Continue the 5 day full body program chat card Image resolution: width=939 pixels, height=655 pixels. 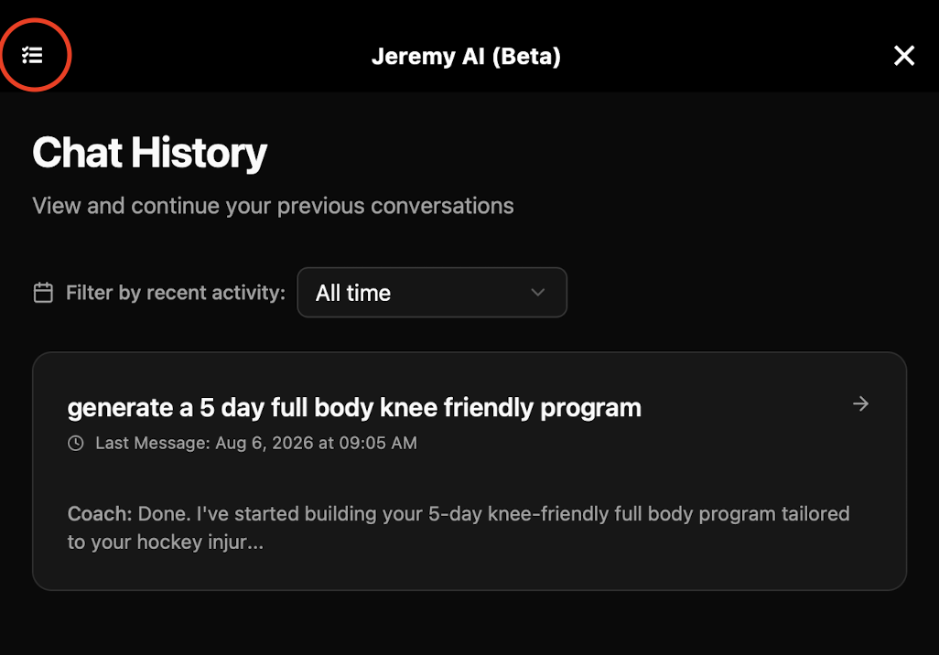point(469,471)
